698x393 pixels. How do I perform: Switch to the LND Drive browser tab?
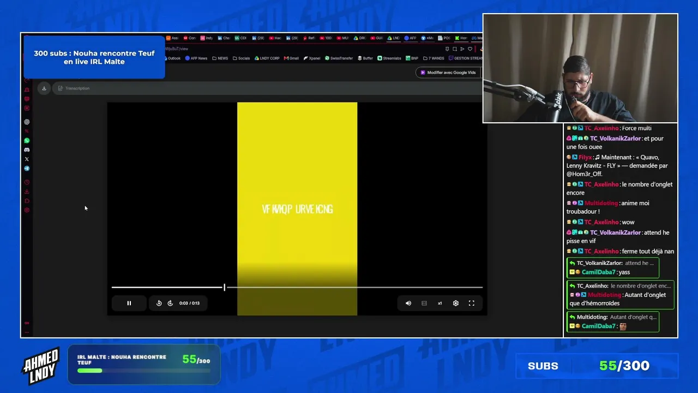393,38
